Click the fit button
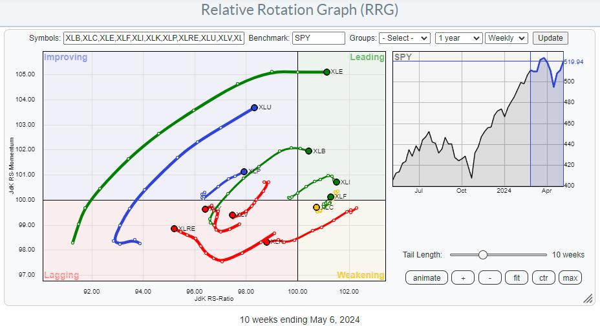This screenshot has height=326, width=600. (x=517, y=277)
